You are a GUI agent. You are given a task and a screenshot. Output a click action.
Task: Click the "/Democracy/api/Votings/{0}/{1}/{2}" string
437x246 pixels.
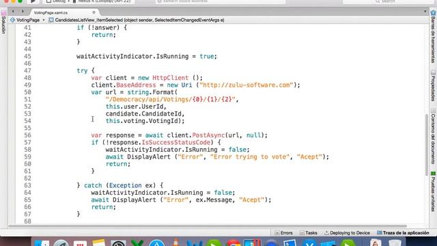(x=171, y=99)
